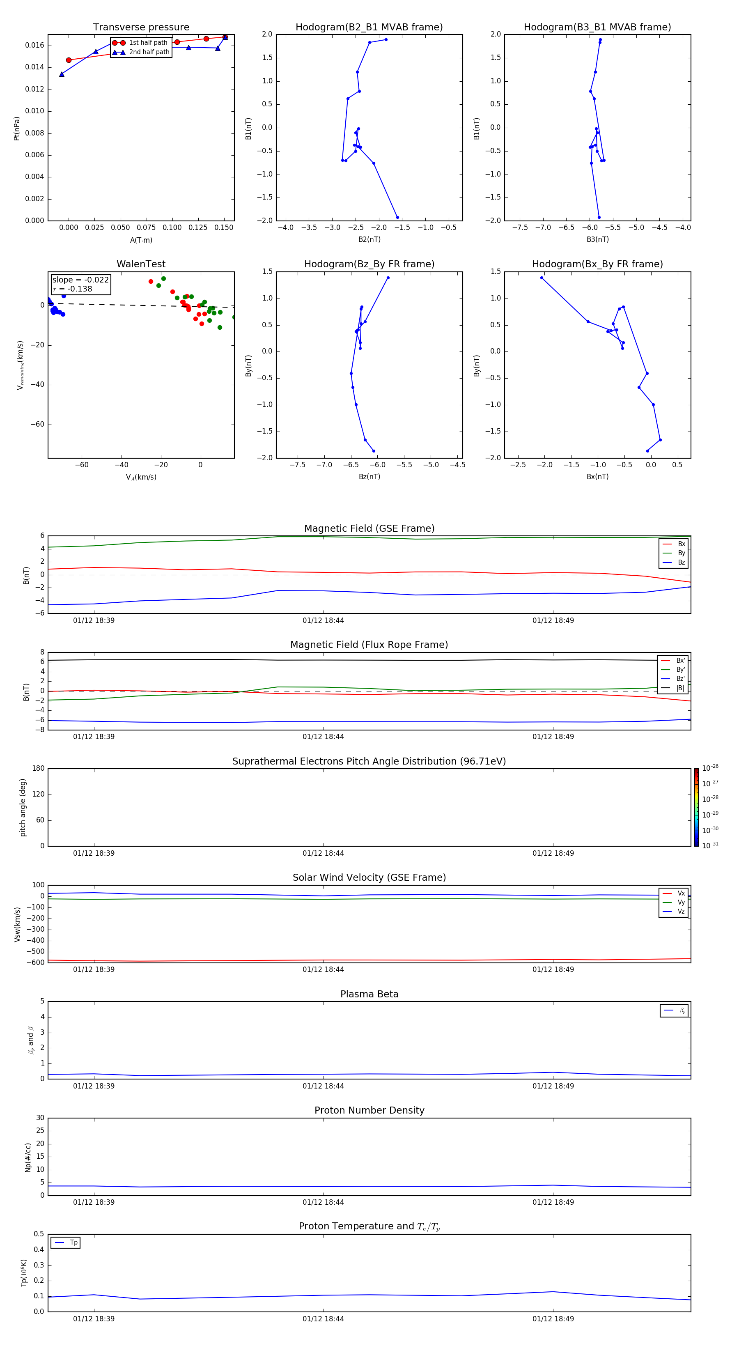Select the "Bz'" legend entry
The height and width of the screenshot is (1355, 739).
(x=673, y=679)
